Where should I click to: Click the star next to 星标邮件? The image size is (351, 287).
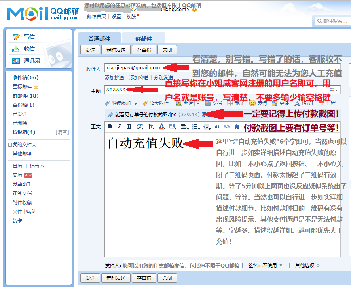36,87
